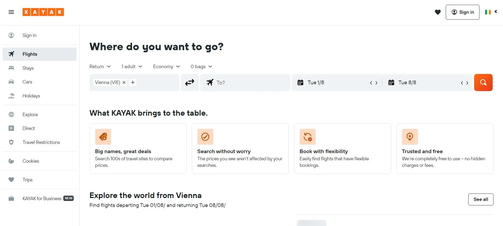Open KAYAK for Business link
The height and width of the screenshot is (226, 503).
(x=39, y=199)
